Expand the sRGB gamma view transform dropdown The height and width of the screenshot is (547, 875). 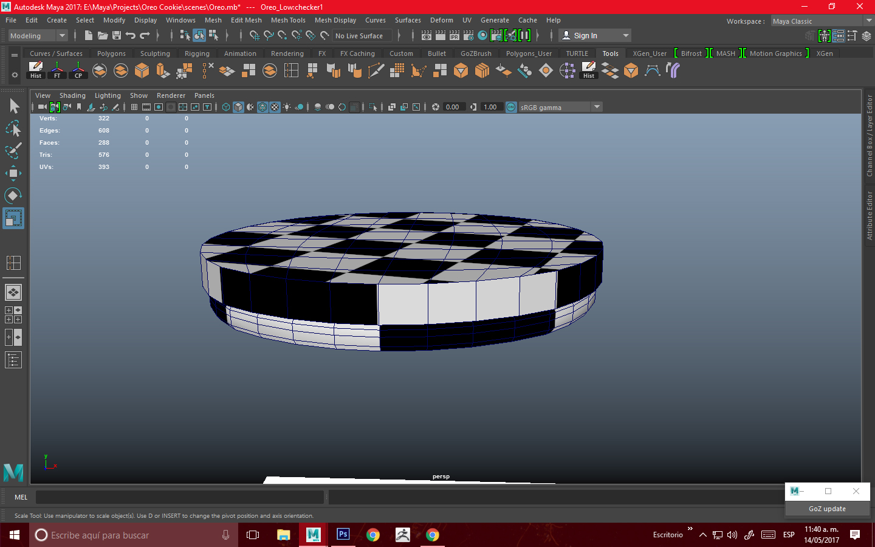597,107
